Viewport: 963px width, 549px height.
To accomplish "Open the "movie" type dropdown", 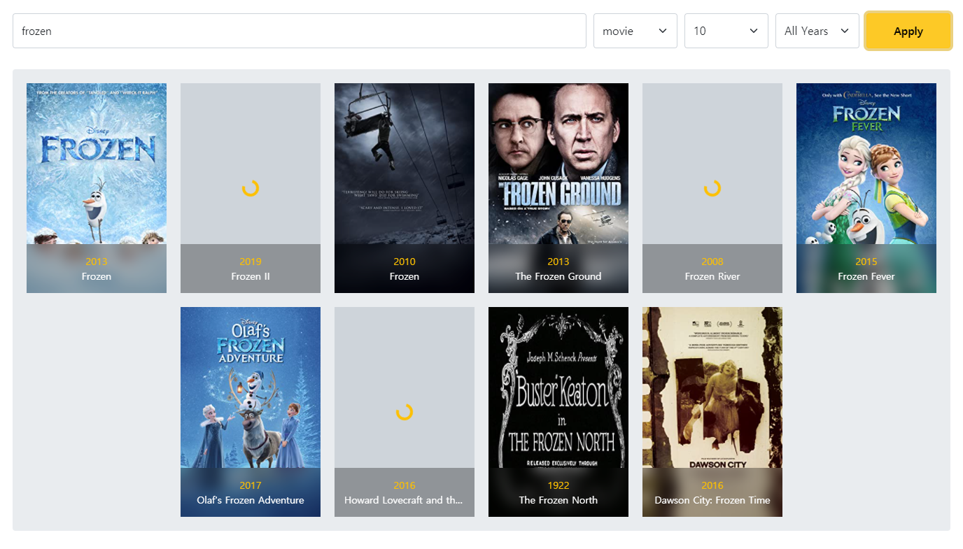I will tap(635, 31).
